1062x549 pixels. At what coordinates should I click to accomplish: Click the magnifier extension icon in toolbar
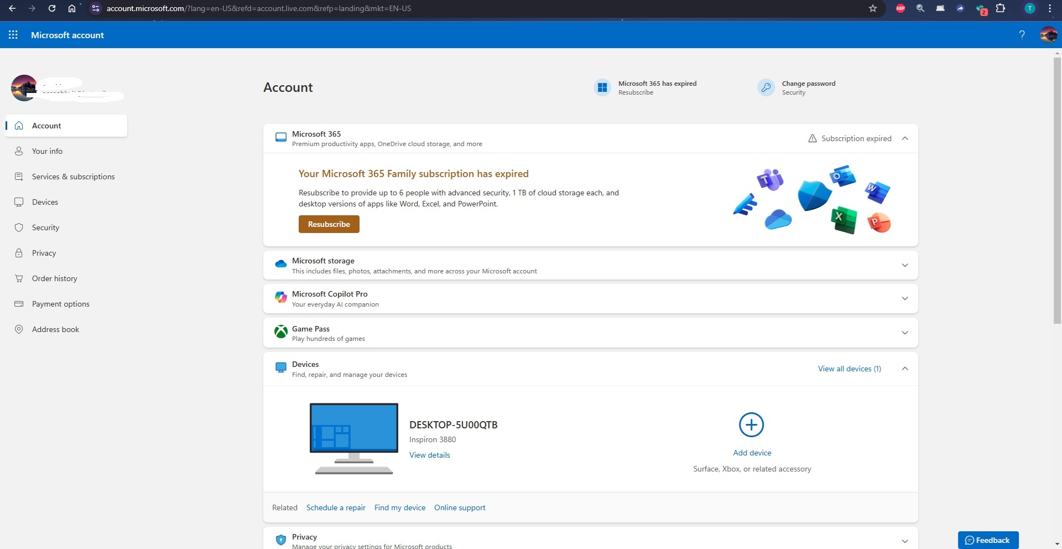click(x=920, y=8)
